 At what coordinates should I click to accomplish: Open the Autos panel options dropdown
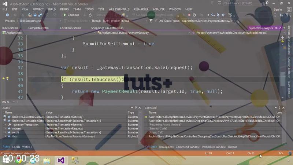point(132,108)
